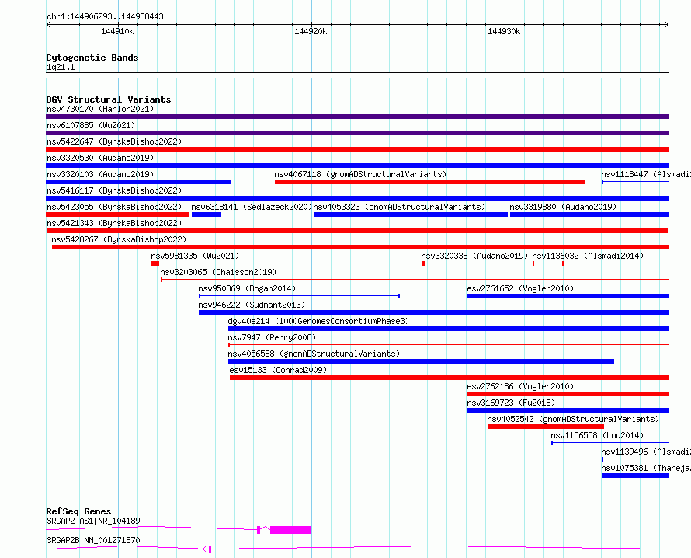Click nsv950869 (Dogan2014) label
Viewport: 691px width, 558px height.
[x=247, y=288]
